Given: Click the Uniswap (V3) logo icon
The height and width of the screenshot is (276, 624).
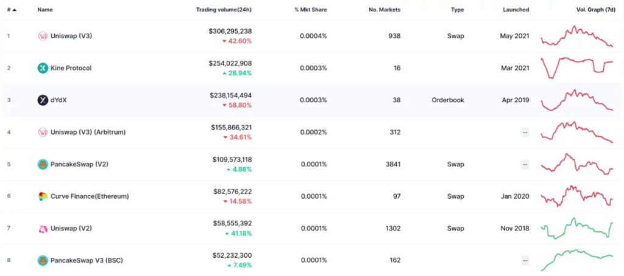Looking at the screenshot, I should pos(43,36).
